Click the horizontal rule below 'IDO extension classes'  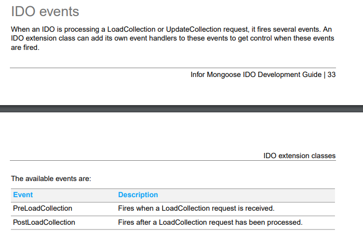pyautogui.click(x=173, y=160)
